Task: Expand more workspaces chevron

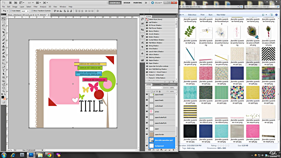Action: [x=146, y=3]
